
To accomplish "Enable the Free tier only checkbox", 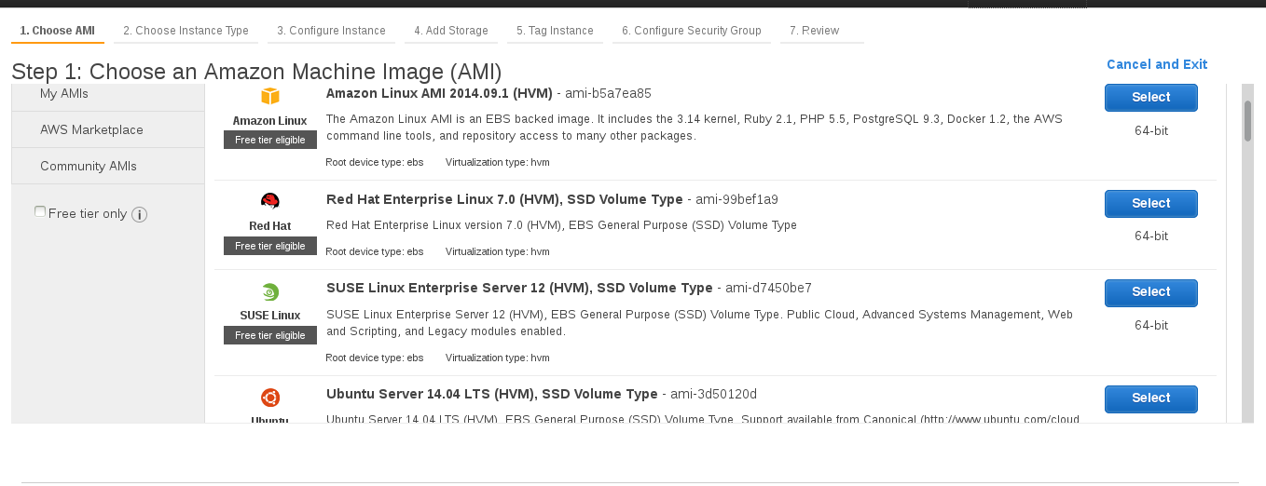I will tap(40, 211).
